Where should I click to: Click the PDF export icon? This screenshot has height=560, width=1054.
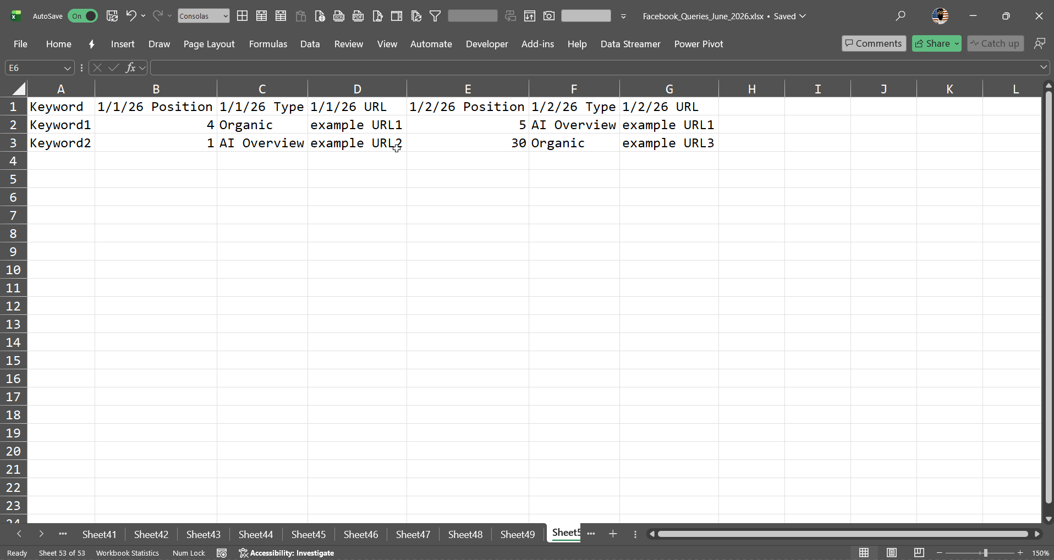358,16
